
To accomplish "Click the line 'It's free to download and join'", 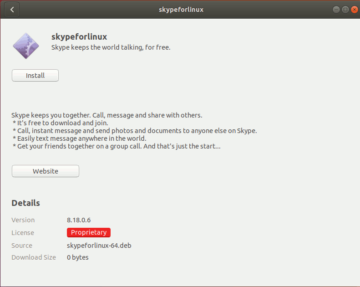I will click(61, 123).
